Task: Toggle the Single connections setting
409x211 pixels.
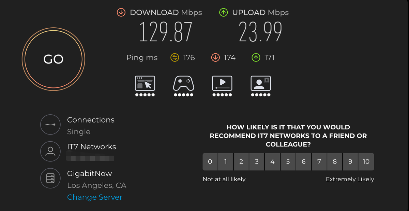Action: [x=79, y=132]
